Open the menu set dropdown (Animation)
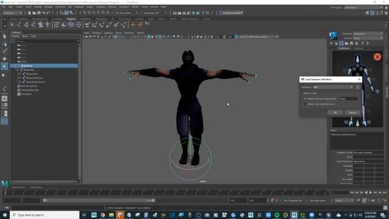This screenshot has height=219, width=389. pos(12,13)
